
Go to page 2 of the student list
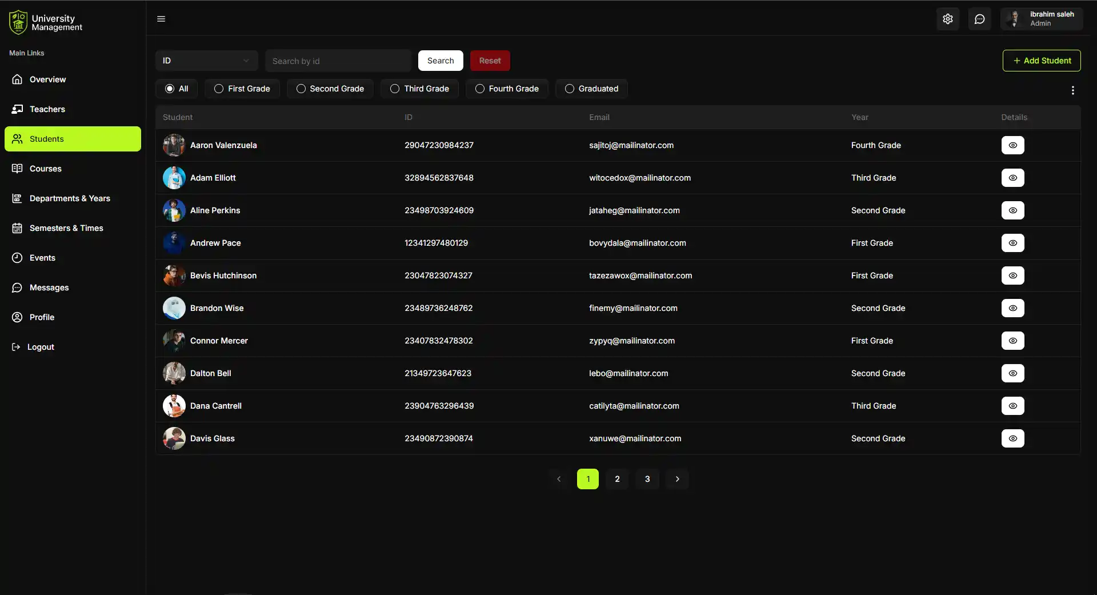(617, 479)
